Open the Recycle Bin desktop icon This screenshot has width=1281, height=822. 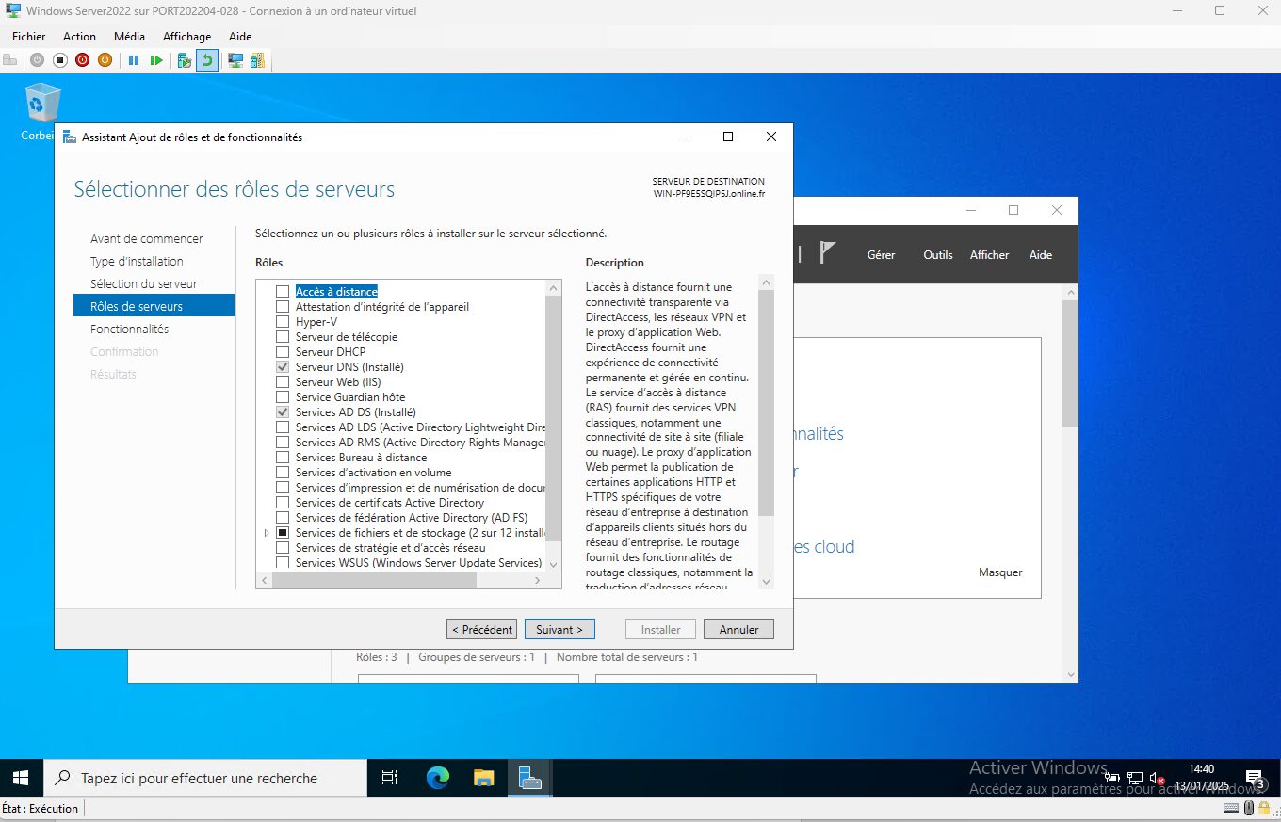[41, 111]
